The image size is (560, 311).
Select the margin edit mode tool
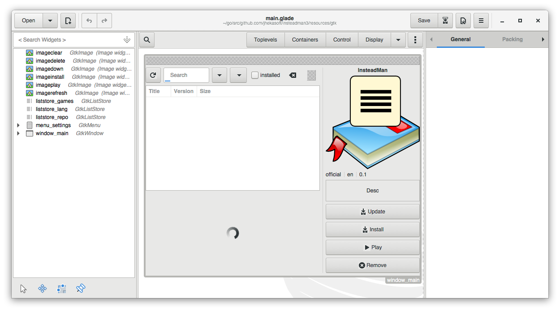pos(61,289)
